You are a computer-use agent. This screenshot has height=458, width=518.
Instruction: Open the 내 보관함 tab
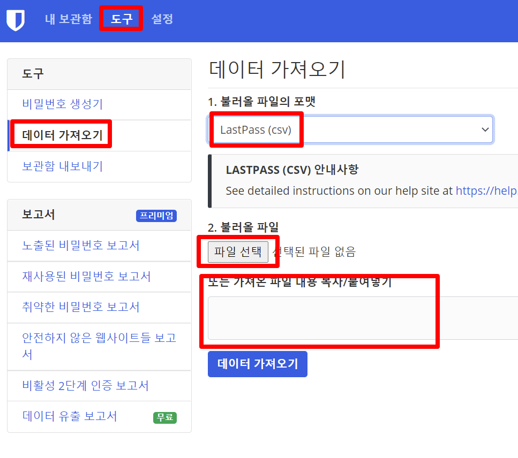click(x=69, y=19)
